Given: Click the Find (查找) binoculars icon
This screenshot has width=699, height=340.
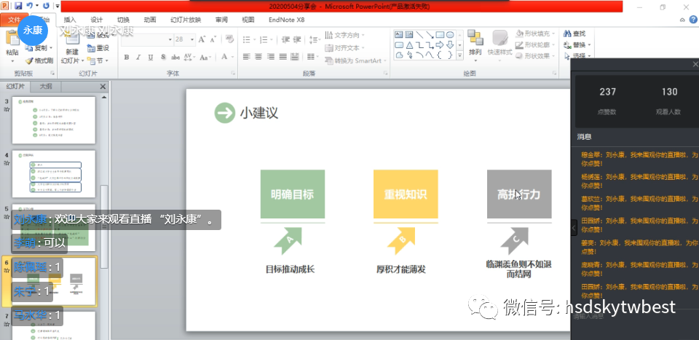Looking at the screenshot, I should (567, 33).
